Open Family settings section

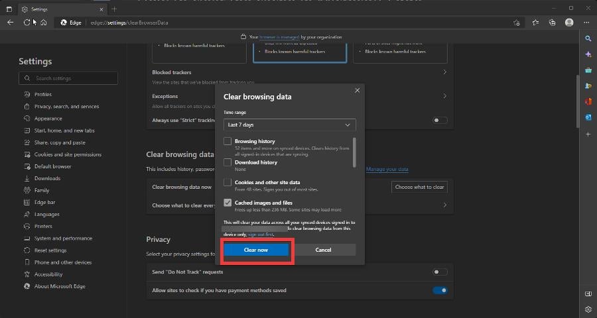coord(42,190)
